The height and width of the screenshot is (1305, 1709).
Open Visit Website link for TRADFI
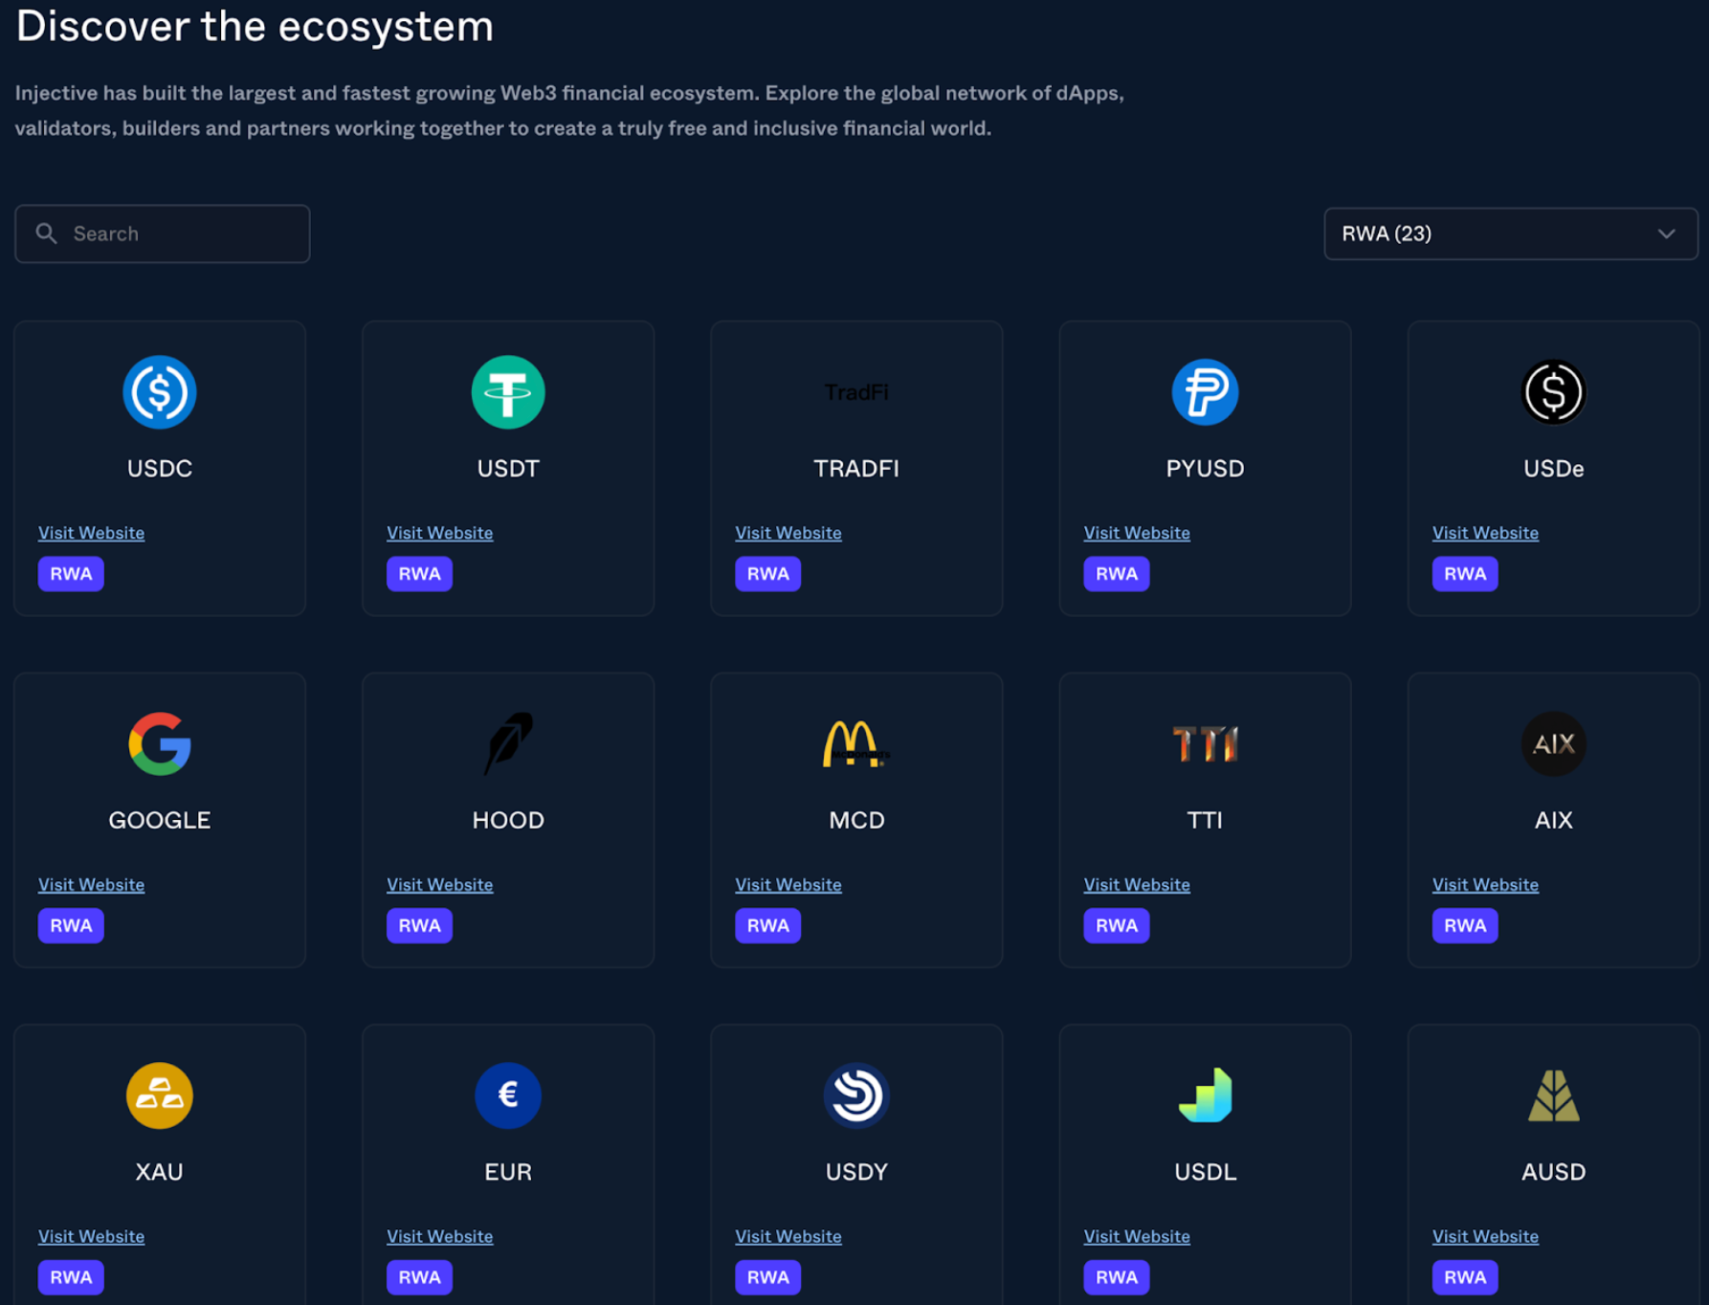788,533
